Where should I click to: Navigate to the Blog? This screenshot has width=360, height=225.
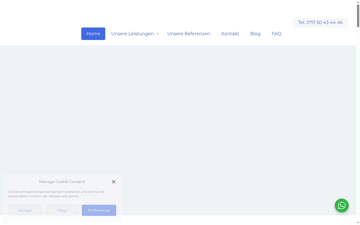coord(255,34)
